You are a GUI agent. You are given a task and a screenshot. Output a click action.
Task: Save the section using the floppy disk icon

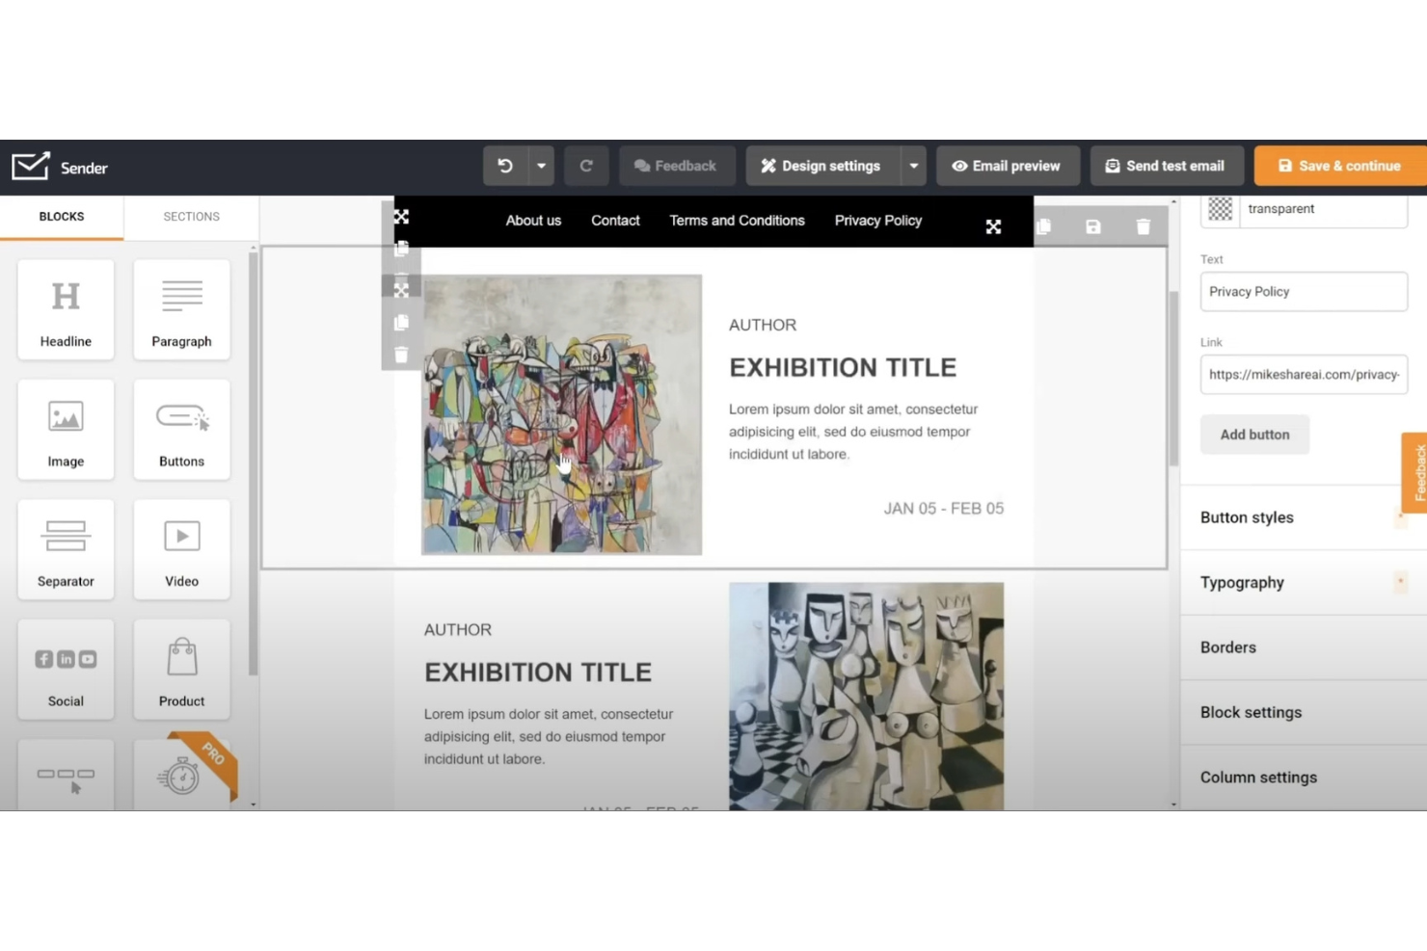1093,226
